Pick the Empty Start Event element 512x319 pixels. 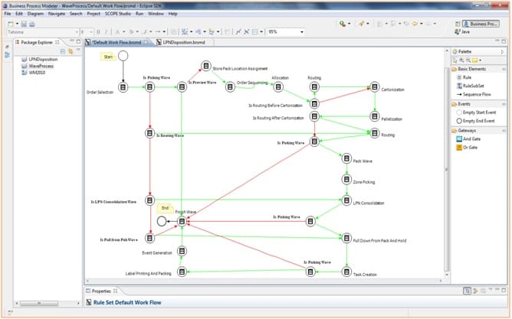476,112
